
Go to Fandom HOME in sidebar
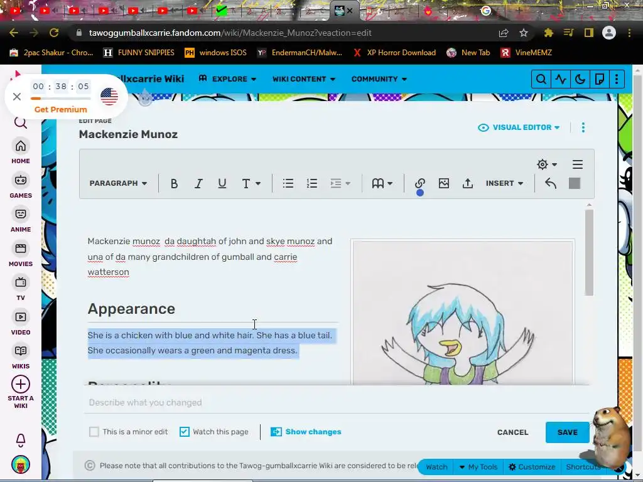pos(21,151)
